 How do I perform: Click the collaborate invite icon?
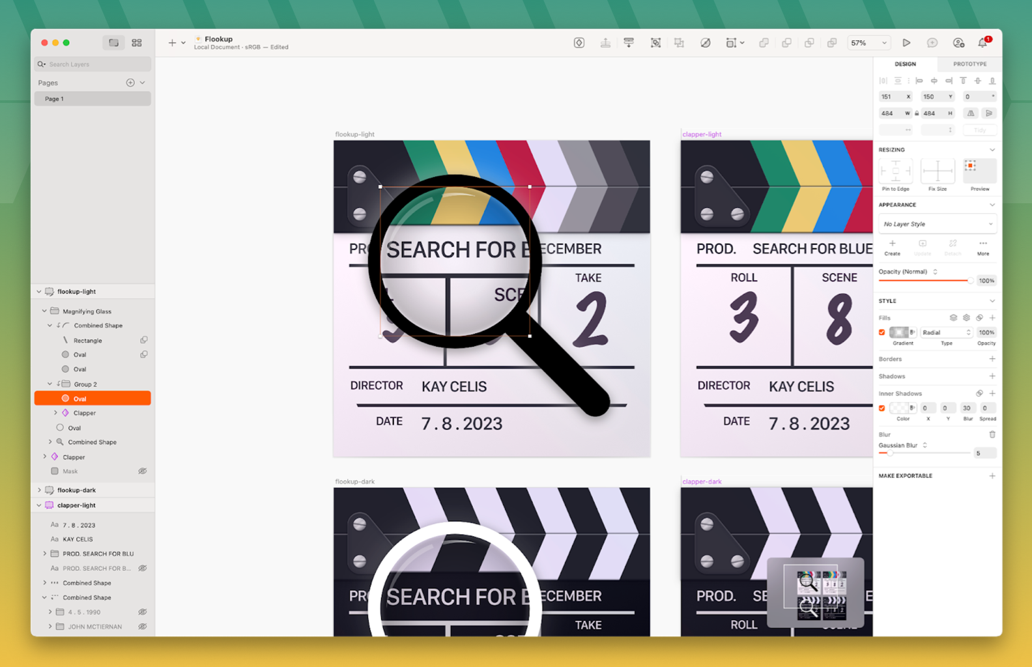coord(958,43)
